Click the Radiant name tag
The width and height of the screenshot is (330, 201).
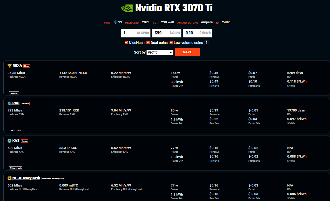tap(25, 103)
